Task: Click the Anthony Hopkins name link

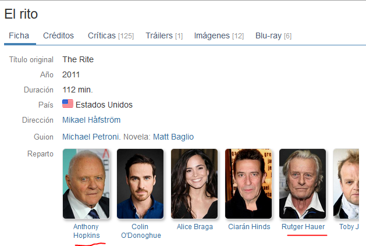Action: pyautogui.click(x=86, y=231)
